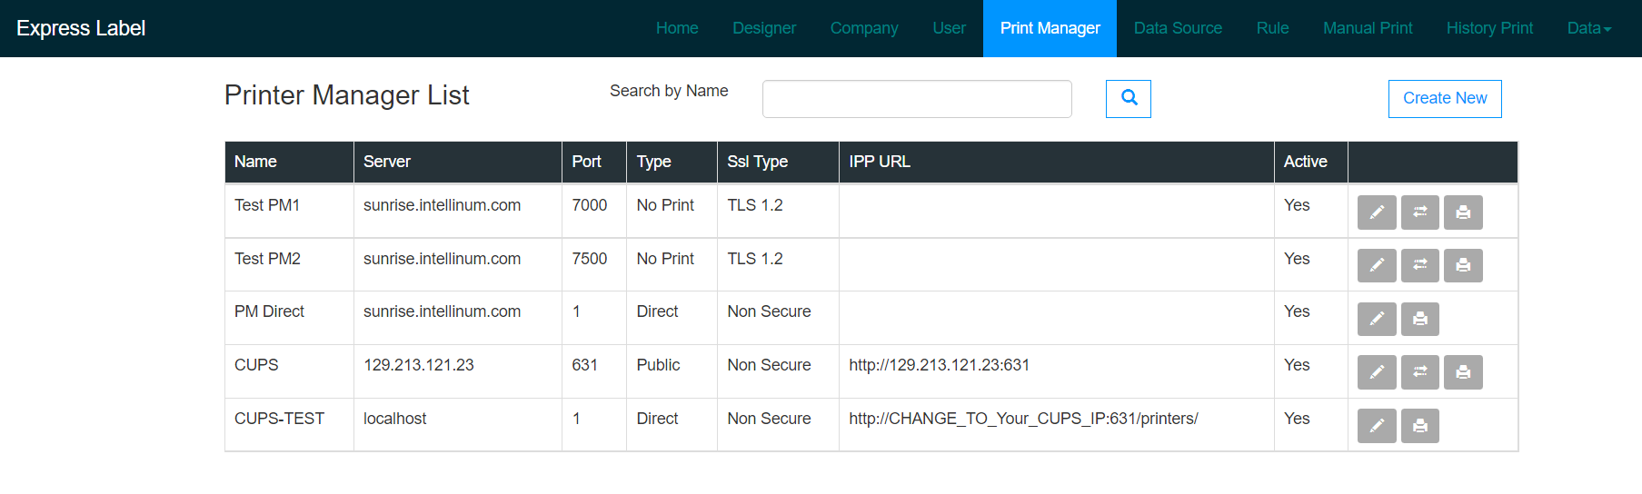The width and height of the screenshot is (1642, 494).
Task: Navigate to the Rule page
Action: pyautogui.click(x=1272, y=28)
